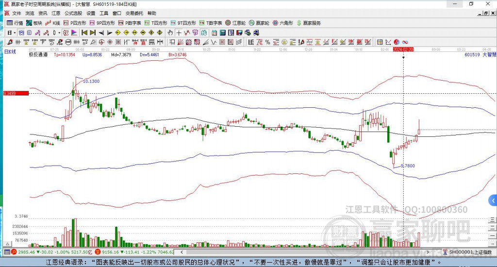
Task: Click the volume panel up triangle button
Action: (8, 244)
